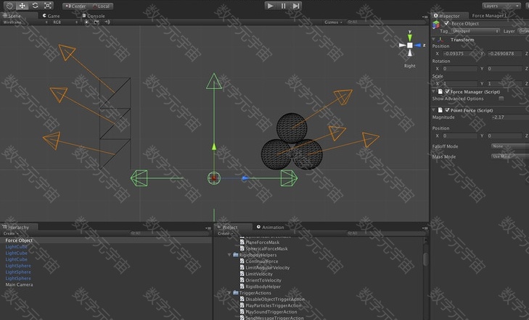Click the Point Force script icon
Screen dimensions: 529x320
pyautogui.click(x=440, y=110)
